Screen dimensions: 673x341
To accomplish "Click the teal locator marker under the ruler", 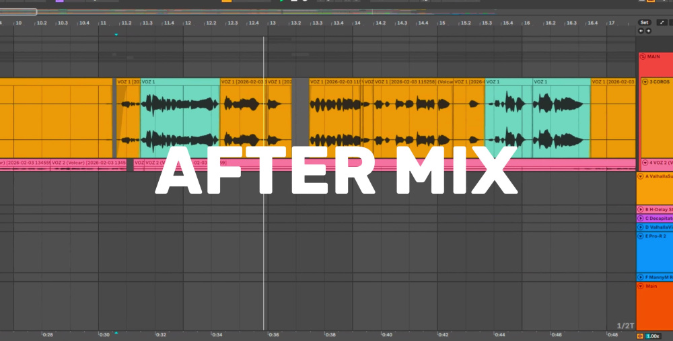I will pyautogui.click(x=116, y=34).
